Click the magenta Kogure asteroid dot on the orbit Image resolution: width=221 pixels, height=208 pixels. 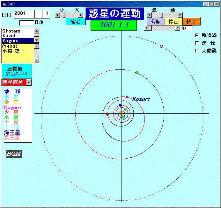pyautogui.click(x=127, y=97)
